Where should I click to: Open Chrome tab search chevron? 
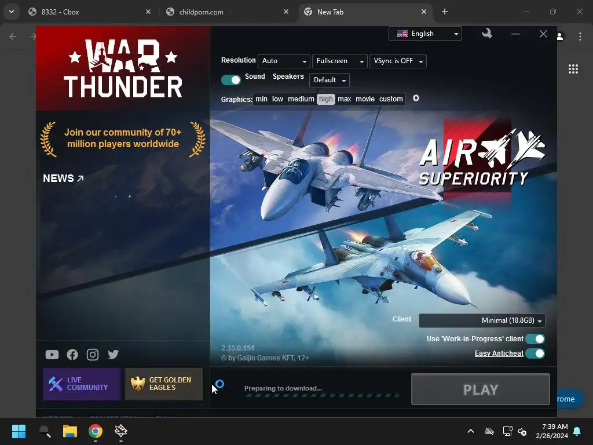tap(12, 12)
